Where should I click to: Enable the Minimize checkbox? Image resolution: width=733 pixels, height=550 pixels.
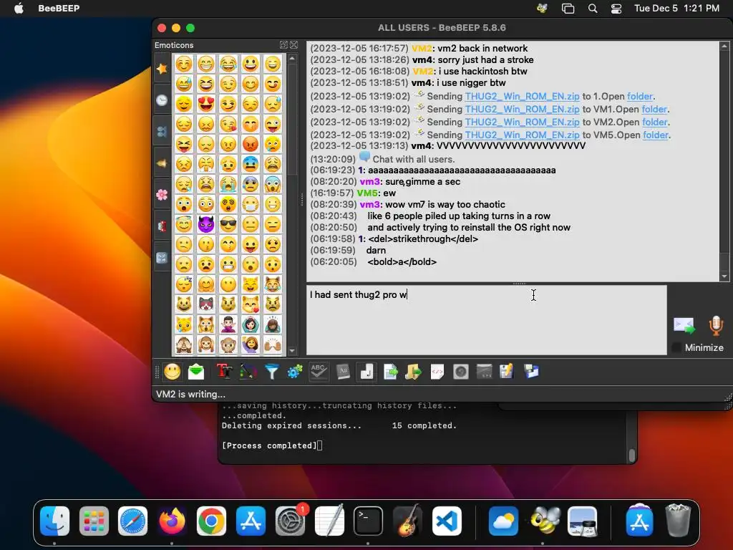[676, 347]
